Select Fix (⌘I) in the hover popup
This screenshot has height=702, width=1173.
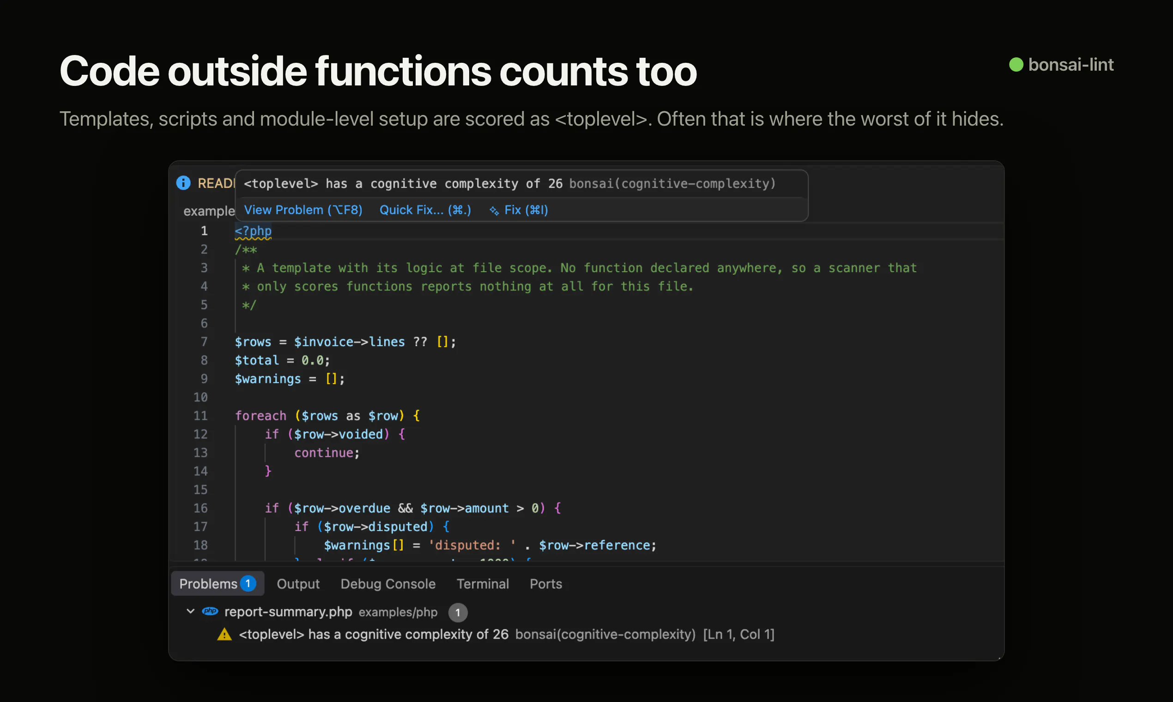point(526,210)
